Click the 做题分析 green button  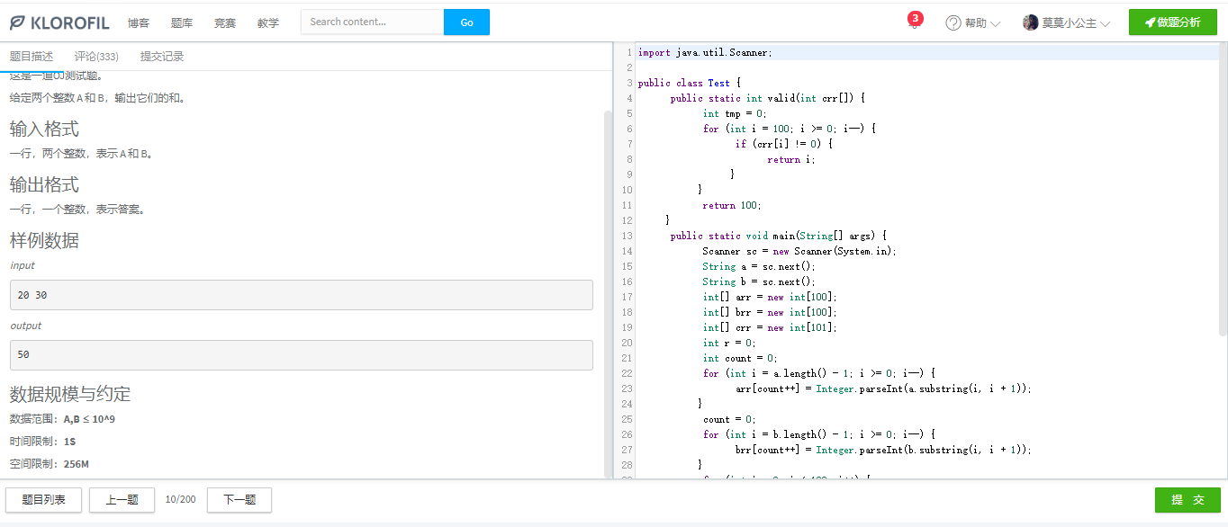pos(1173,22)
